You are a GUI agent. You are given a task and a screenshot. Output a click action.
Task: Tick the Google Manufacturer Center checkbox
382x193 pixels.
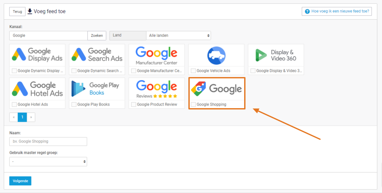134,71
